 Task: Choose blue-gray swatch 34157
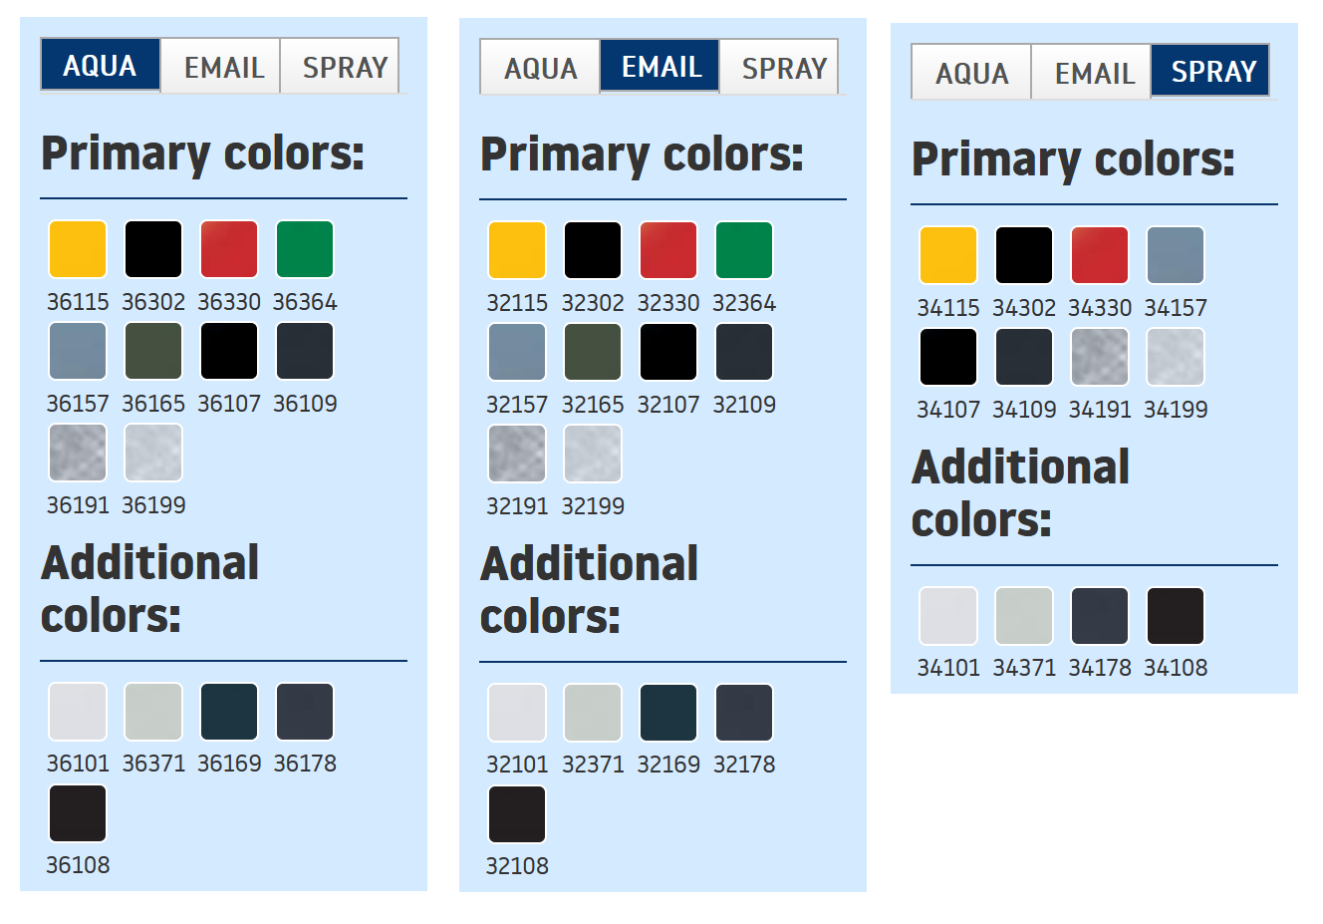pyautogui.click(x=1176, y=255)
